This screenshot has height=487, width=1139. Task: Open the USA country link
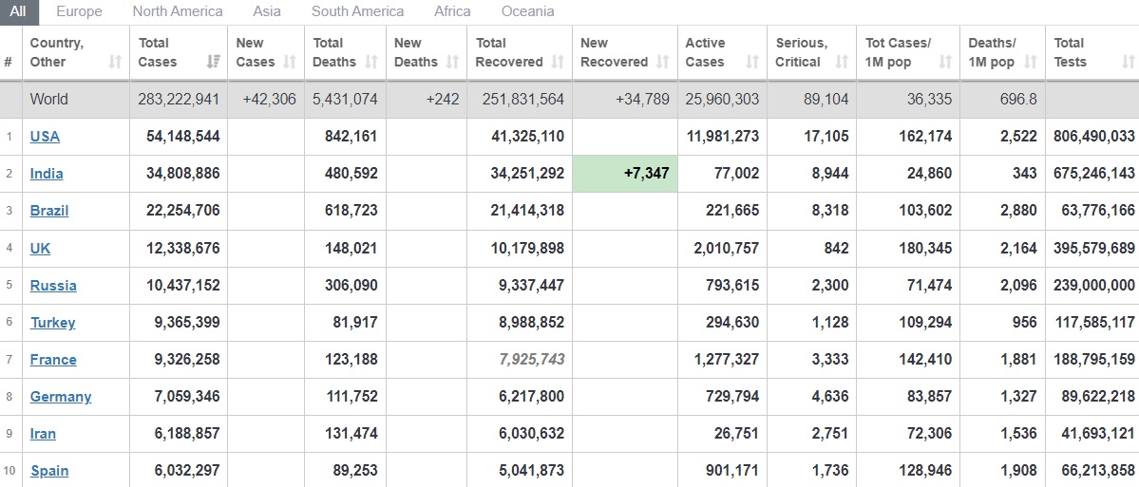(45, 137)
